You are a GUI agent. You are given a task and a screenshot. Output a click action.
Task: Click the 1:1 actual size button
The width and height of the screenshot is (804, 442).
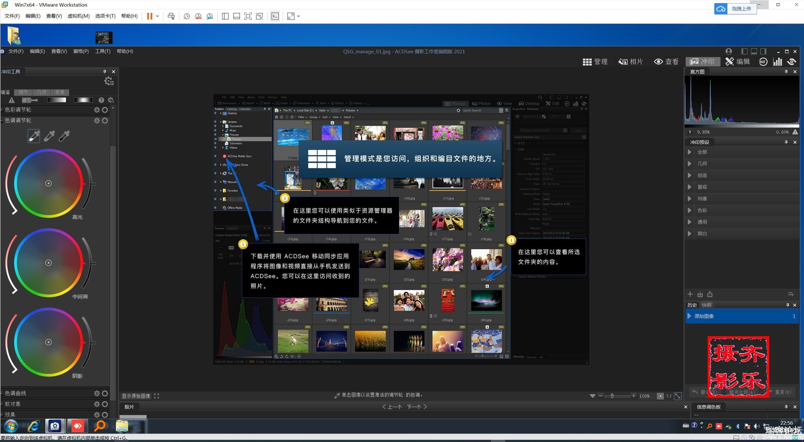coord(669,396)
